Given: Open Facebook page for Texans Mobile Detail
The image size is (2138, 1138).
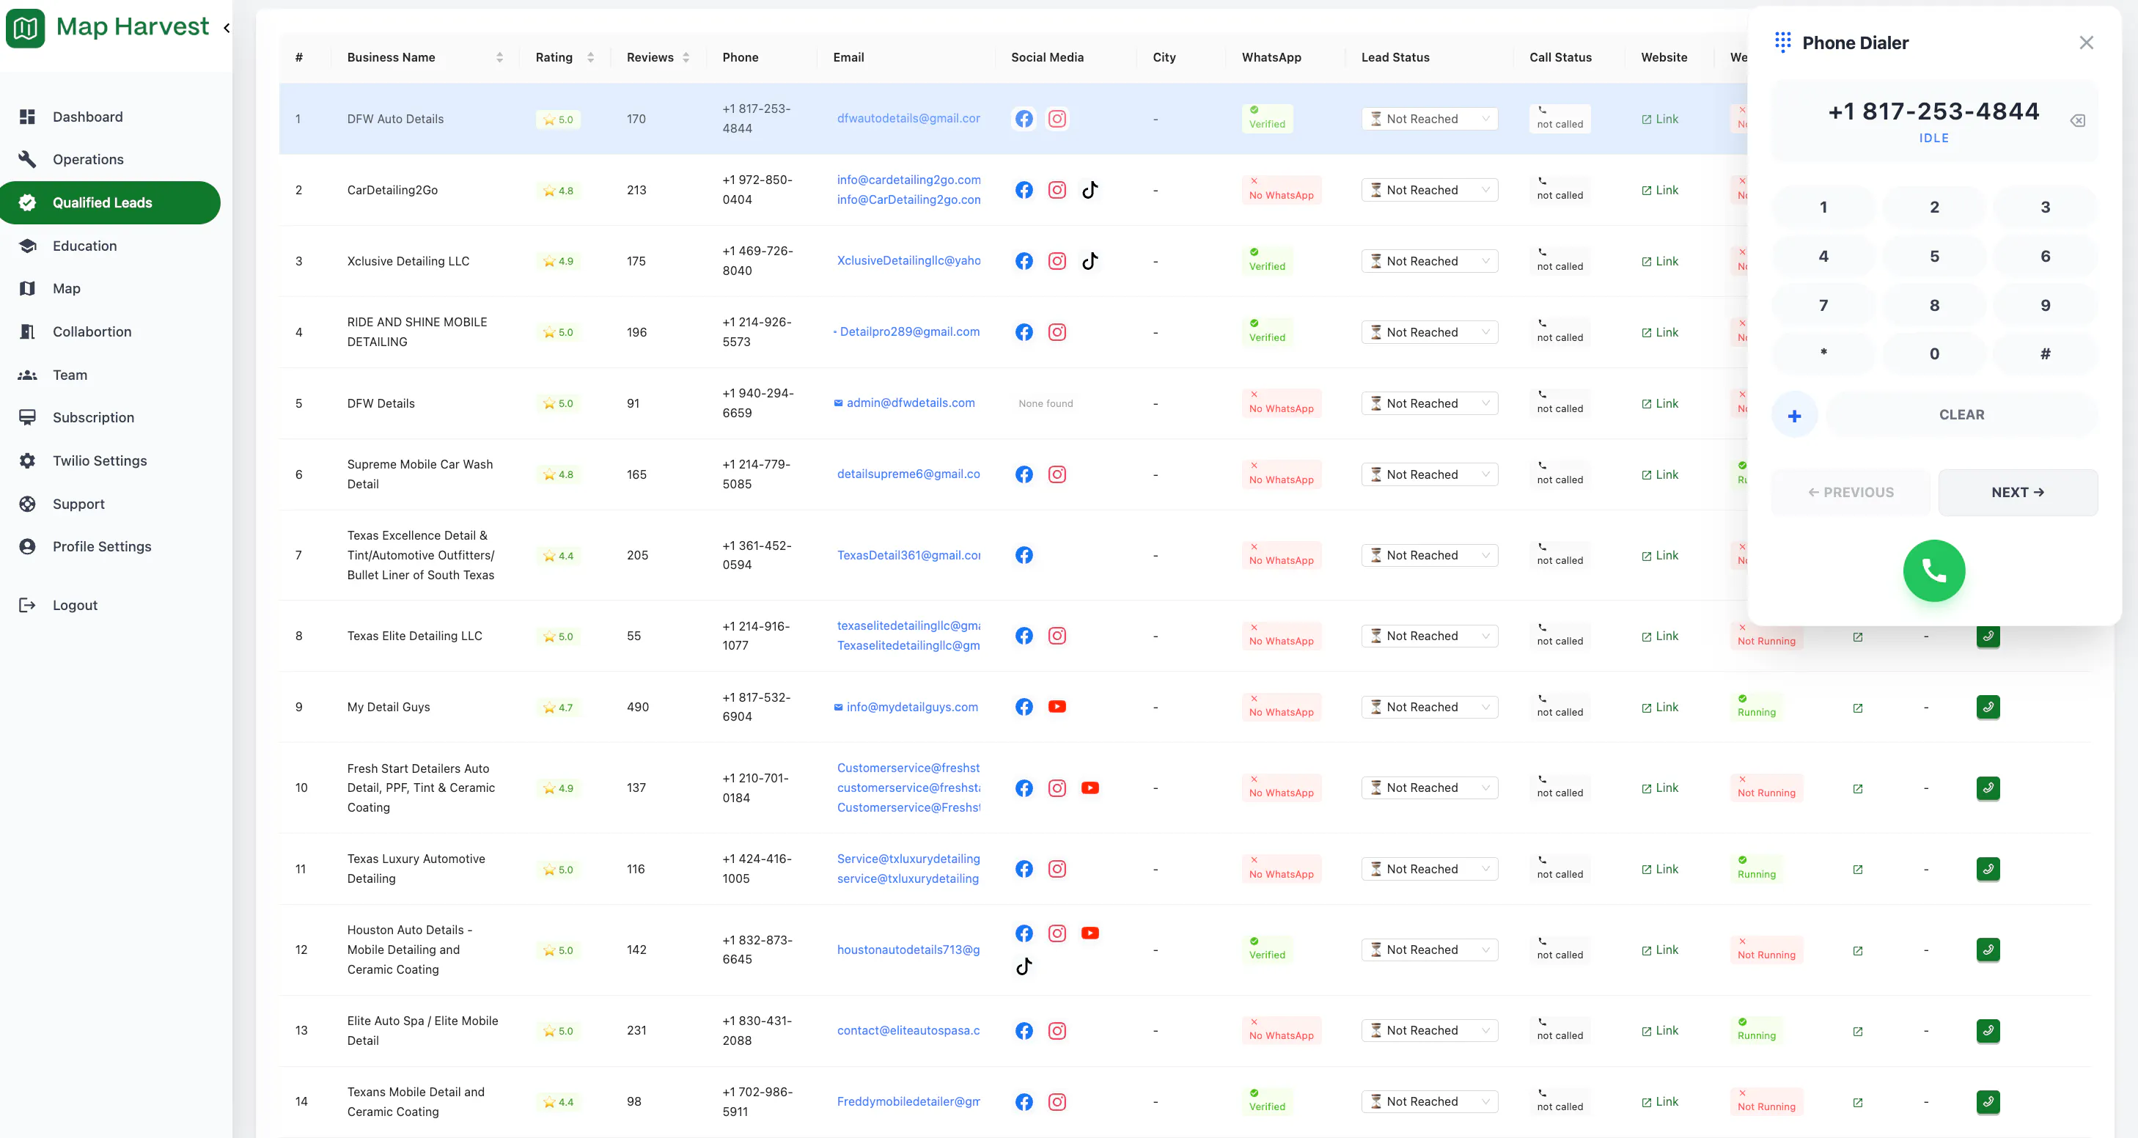Looking at the screenshot, I should tap(1024, 1101).
